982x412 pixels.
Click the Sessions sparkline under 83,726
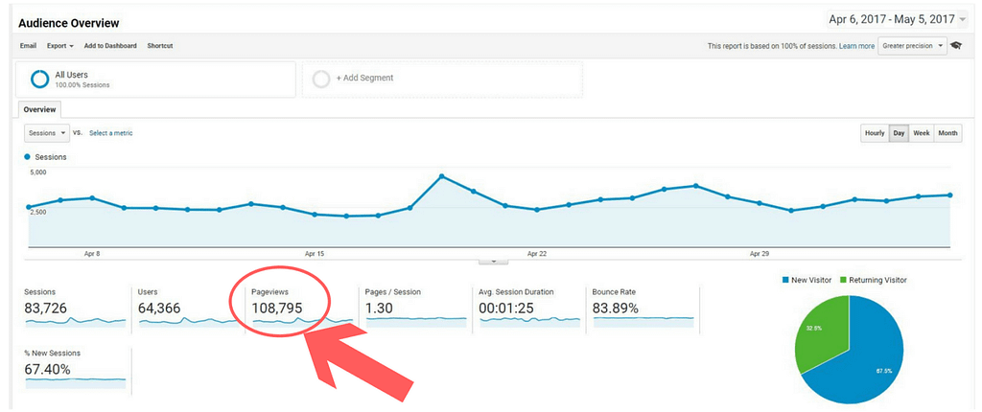(x=75, y=322)
